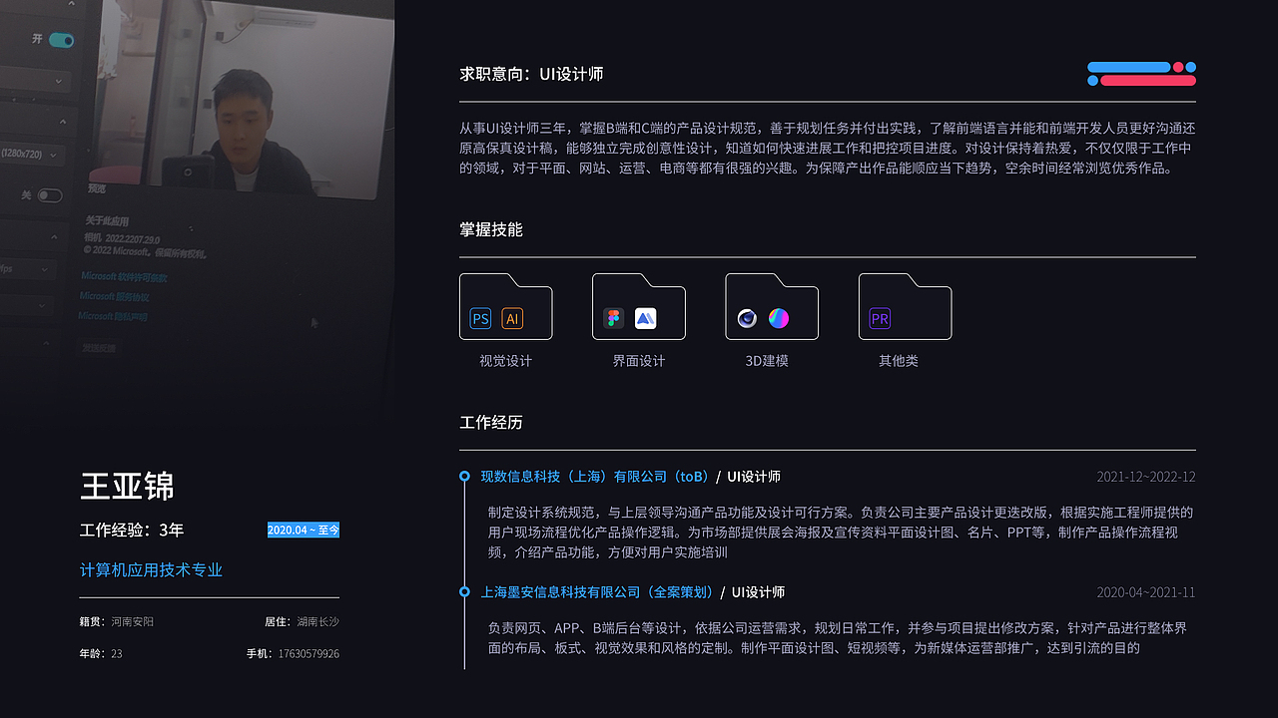Click the blue icon beside Figma

pyautogui.click(x=645, y=319)
